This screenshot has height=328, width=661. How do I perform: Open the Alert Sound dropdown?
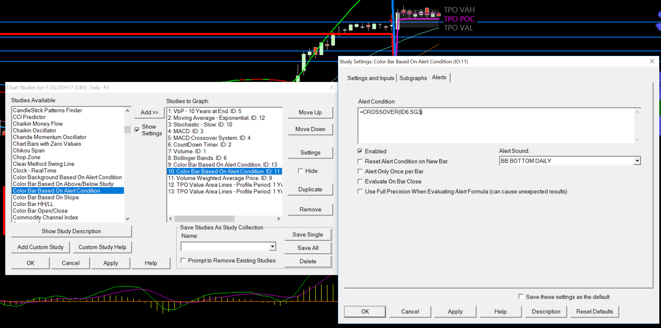pyautogui.click(x=637, y=161)
